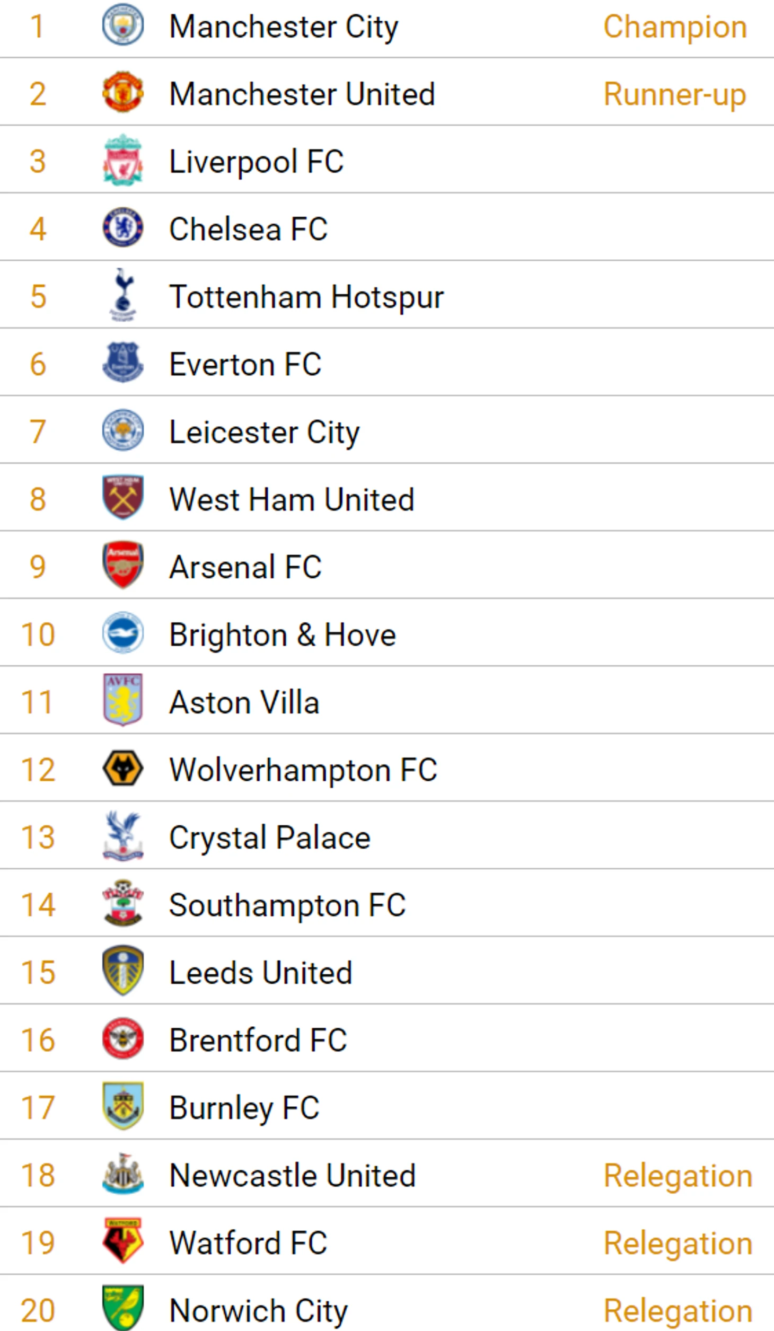
Task: Click the Chelsea FC badge
Action: click(x=122, y=228)
